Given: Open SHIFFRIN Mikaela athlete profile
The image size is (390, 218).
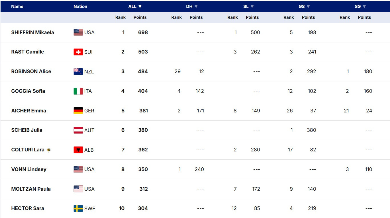Looking at the screenshot, I should tap(32, 32).
